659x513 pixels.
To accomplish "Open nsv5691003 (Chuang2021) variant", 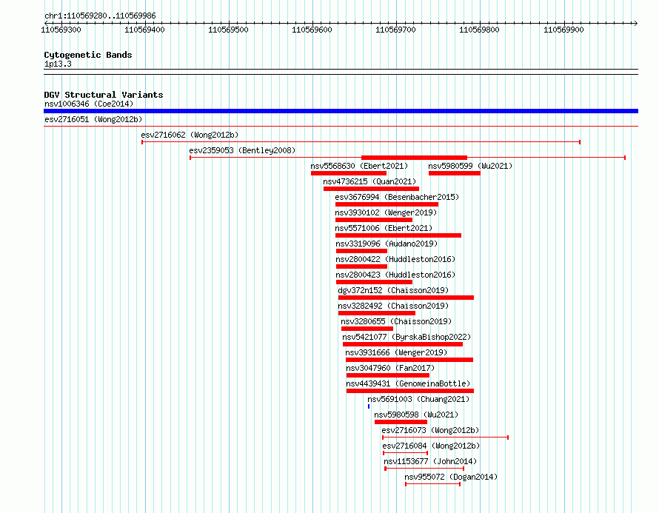I will tap(418, 399).
